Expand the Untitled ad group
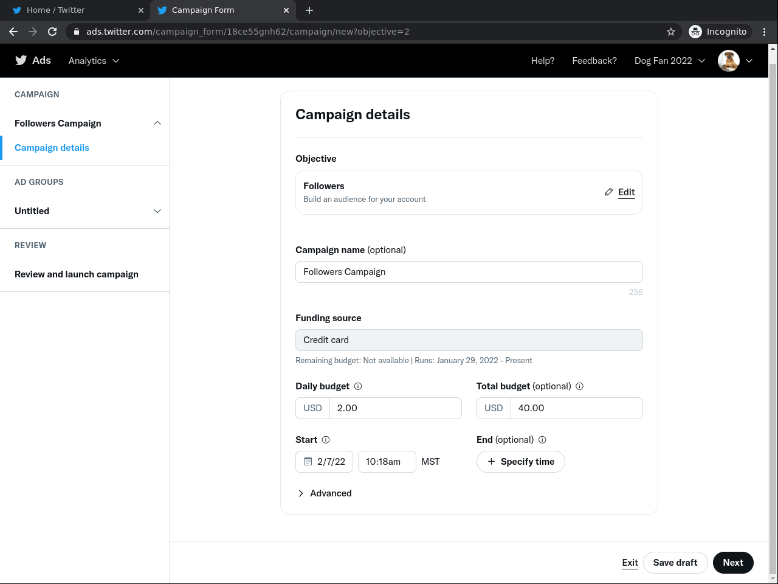 point(157,211)
